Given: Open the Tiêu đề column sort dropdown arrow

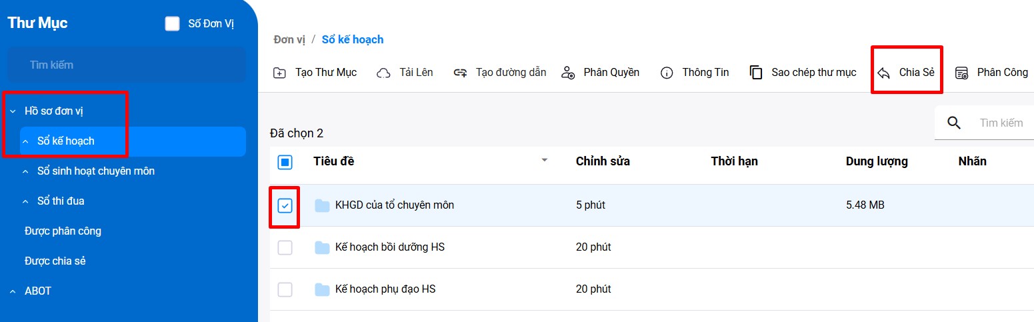Looking at the screenshot, I should (544, 161).
